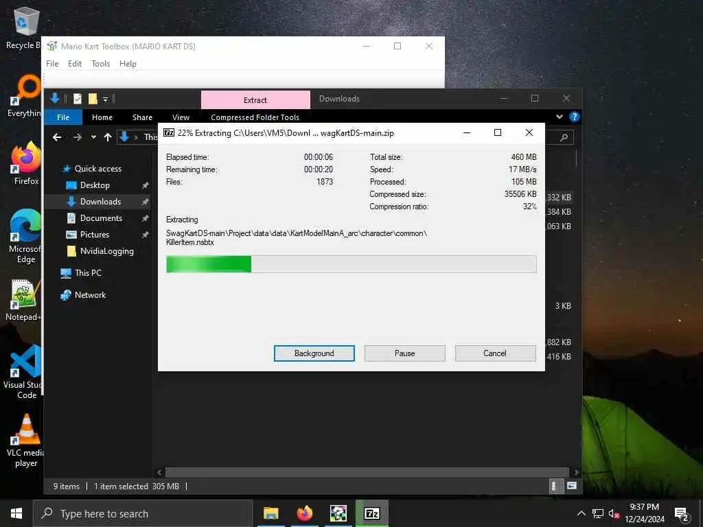Switch to View ribbon tab
Screen dimensions: 703x527
[181, 117]
